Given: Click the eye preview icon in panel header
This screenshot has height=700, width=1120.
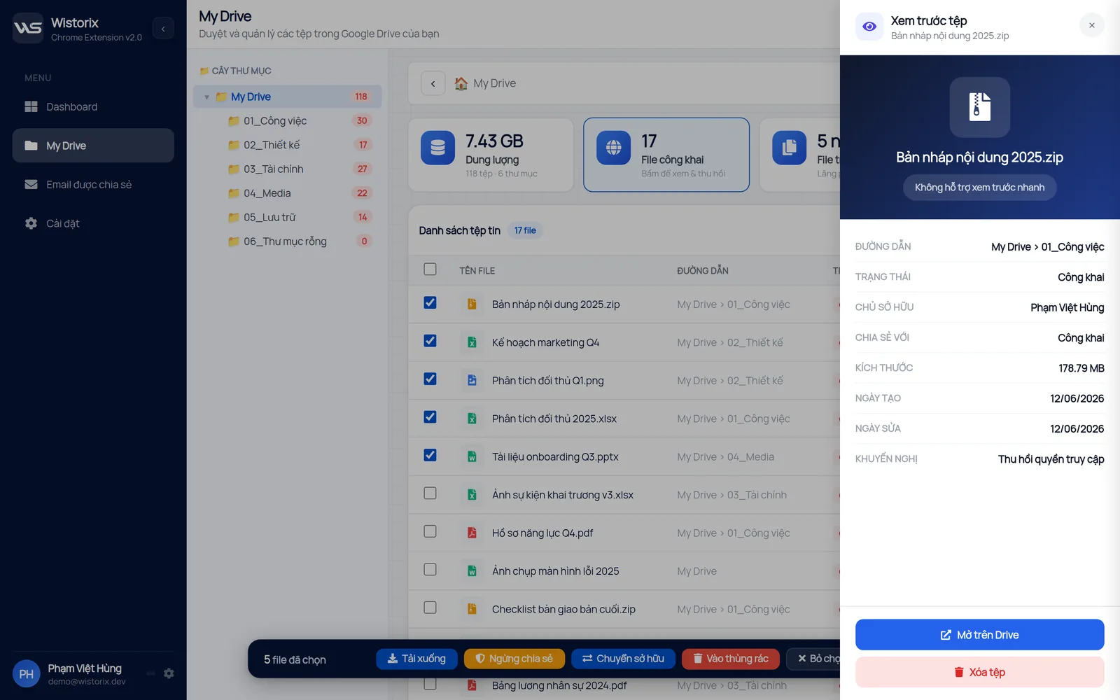Looking at the screenshot, I should coord(869,27).
